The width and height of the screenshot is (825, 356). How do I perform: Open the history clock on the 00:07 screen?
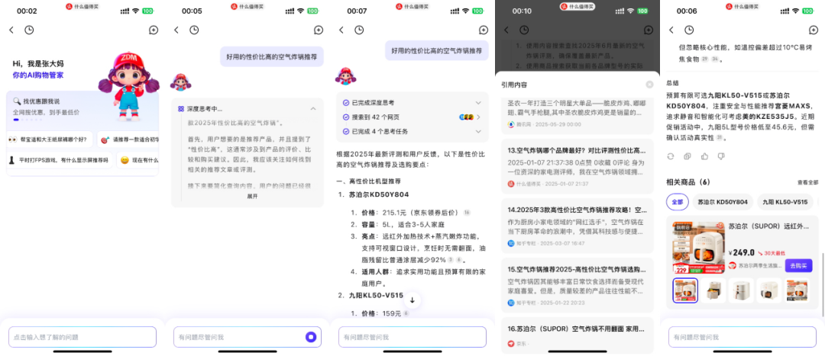[x=359, y=30]
